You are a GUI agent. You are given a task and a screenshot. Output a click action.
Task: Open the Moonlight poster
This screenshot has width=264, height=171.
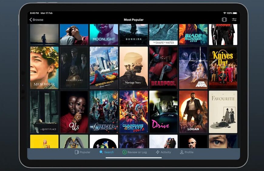(x=104, y=34)
